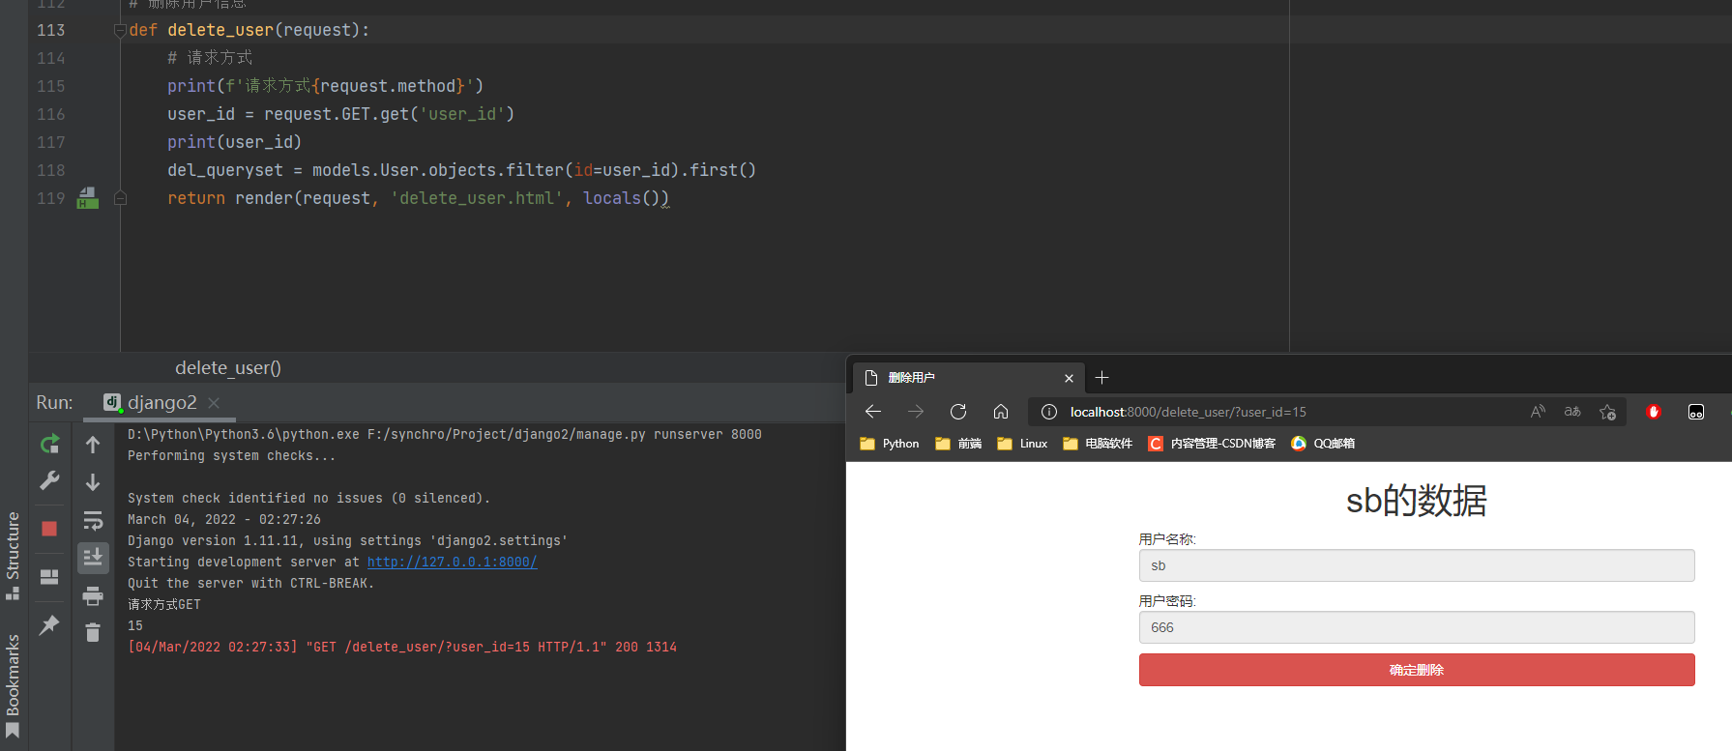Click the 用户密码 input field
The height and width of the screenshot is (751, 1732).
click(x=1417, y=627)
